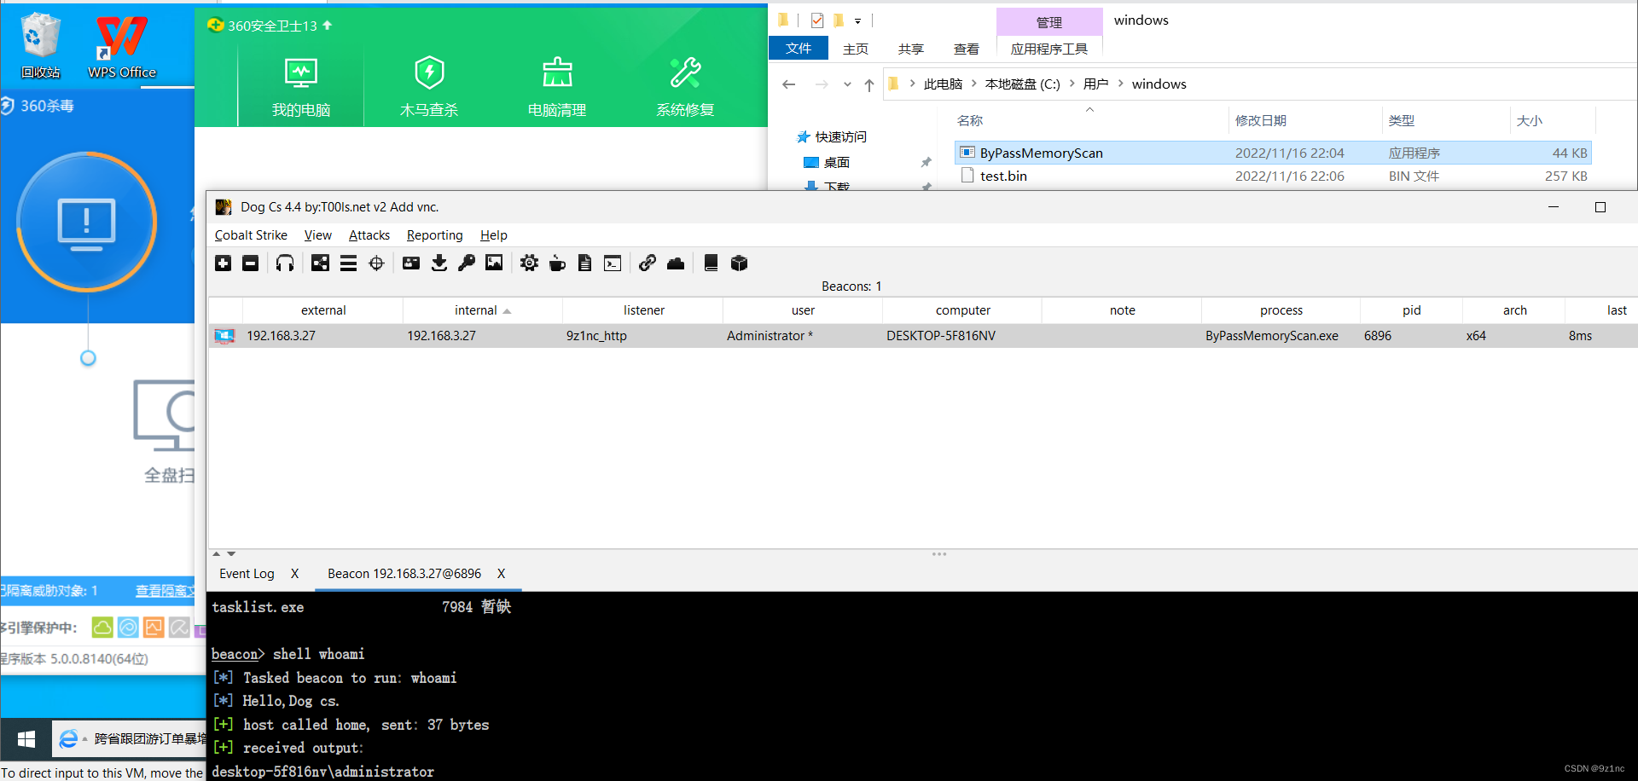This screenshot has height=781, width=1638.
Task: Click the orange engine protection icon
Action: coord(154,628)
